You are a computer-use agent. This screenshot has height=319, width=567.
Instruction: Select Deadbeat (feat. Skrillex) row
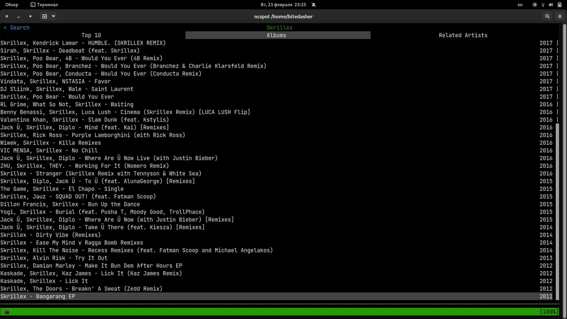point(276,51)
